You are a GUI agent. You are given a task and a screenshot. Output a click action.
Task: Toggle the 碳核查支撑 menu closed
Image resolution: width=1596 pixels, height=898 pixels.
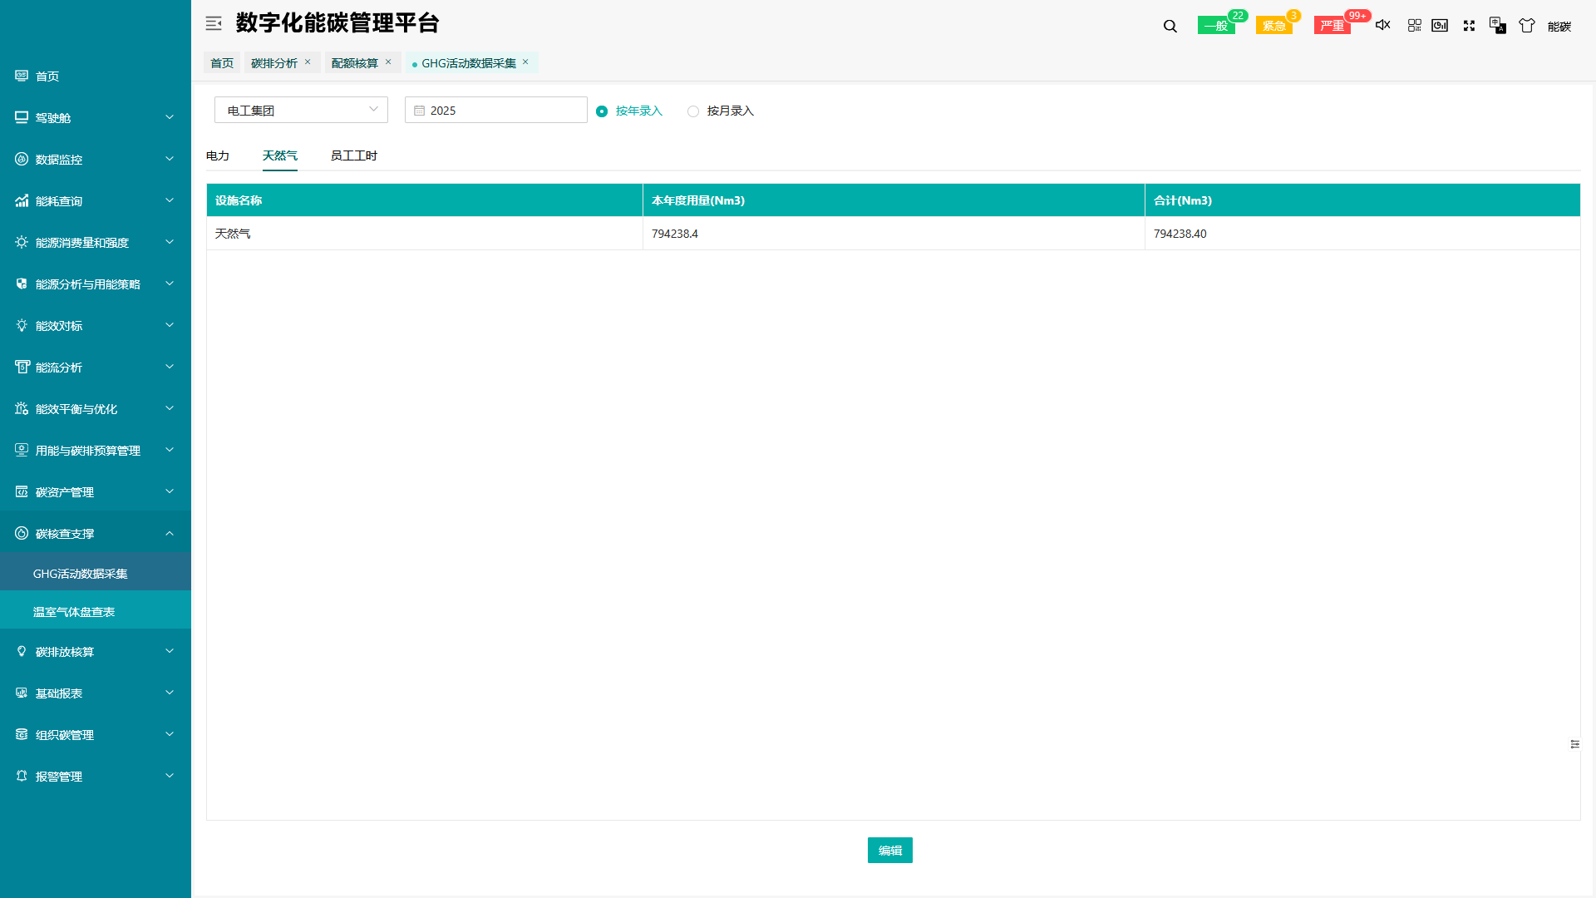96,533
